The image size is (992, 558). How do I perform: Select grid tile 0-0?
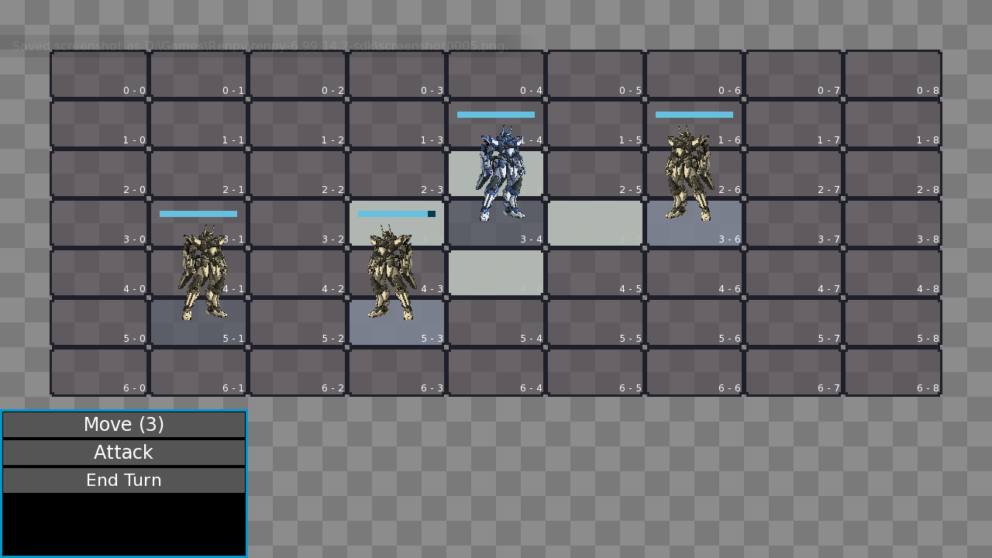tap(99, 74)
